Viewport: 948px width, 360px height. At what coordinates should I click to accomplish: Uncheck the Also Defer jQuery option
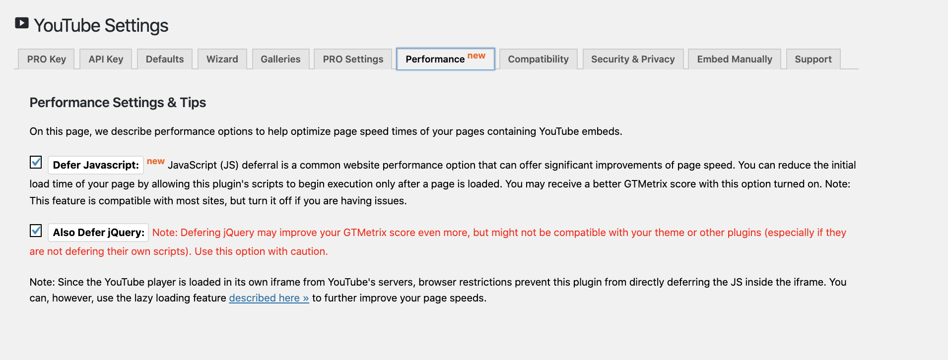click(x=35, y=231)
